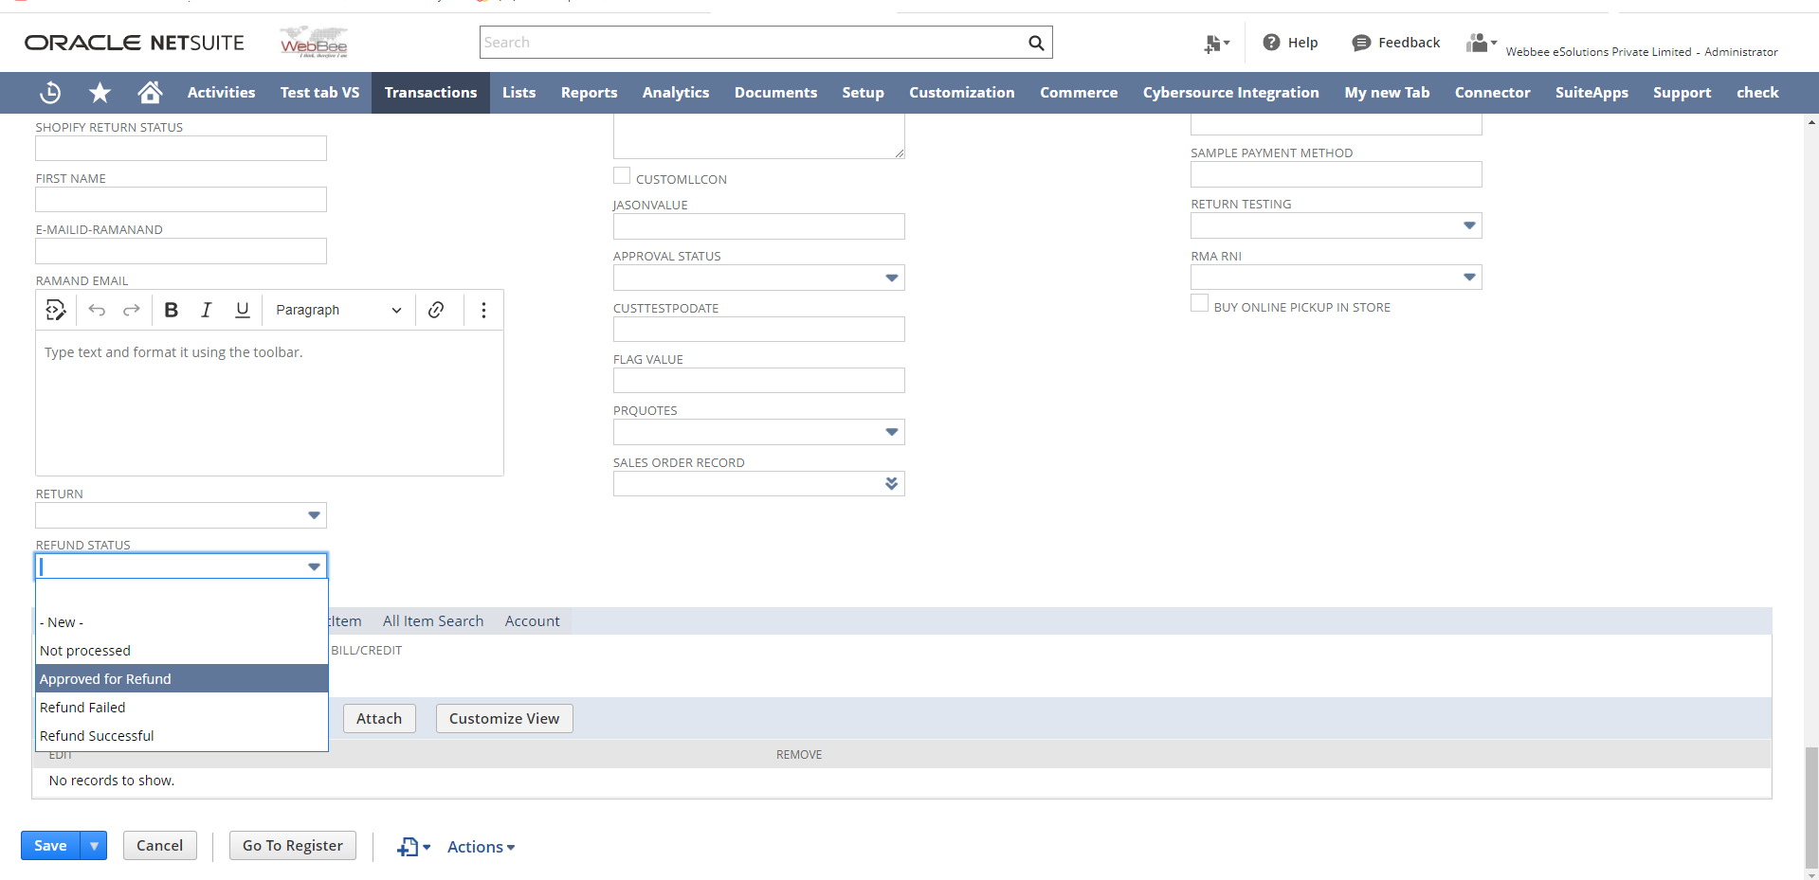Go to the Home icon

click(150, 93)
